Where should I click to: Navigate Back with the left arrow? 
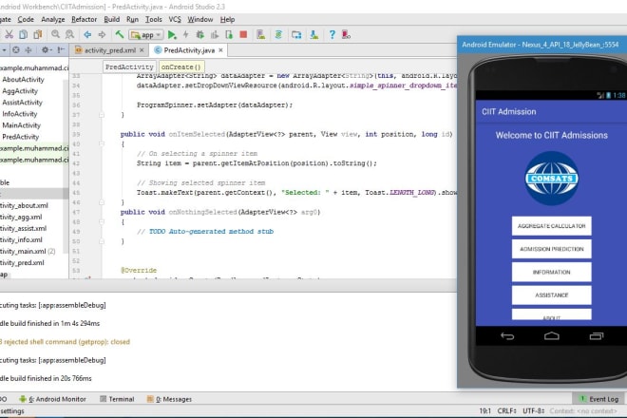(x=87, y=35)
